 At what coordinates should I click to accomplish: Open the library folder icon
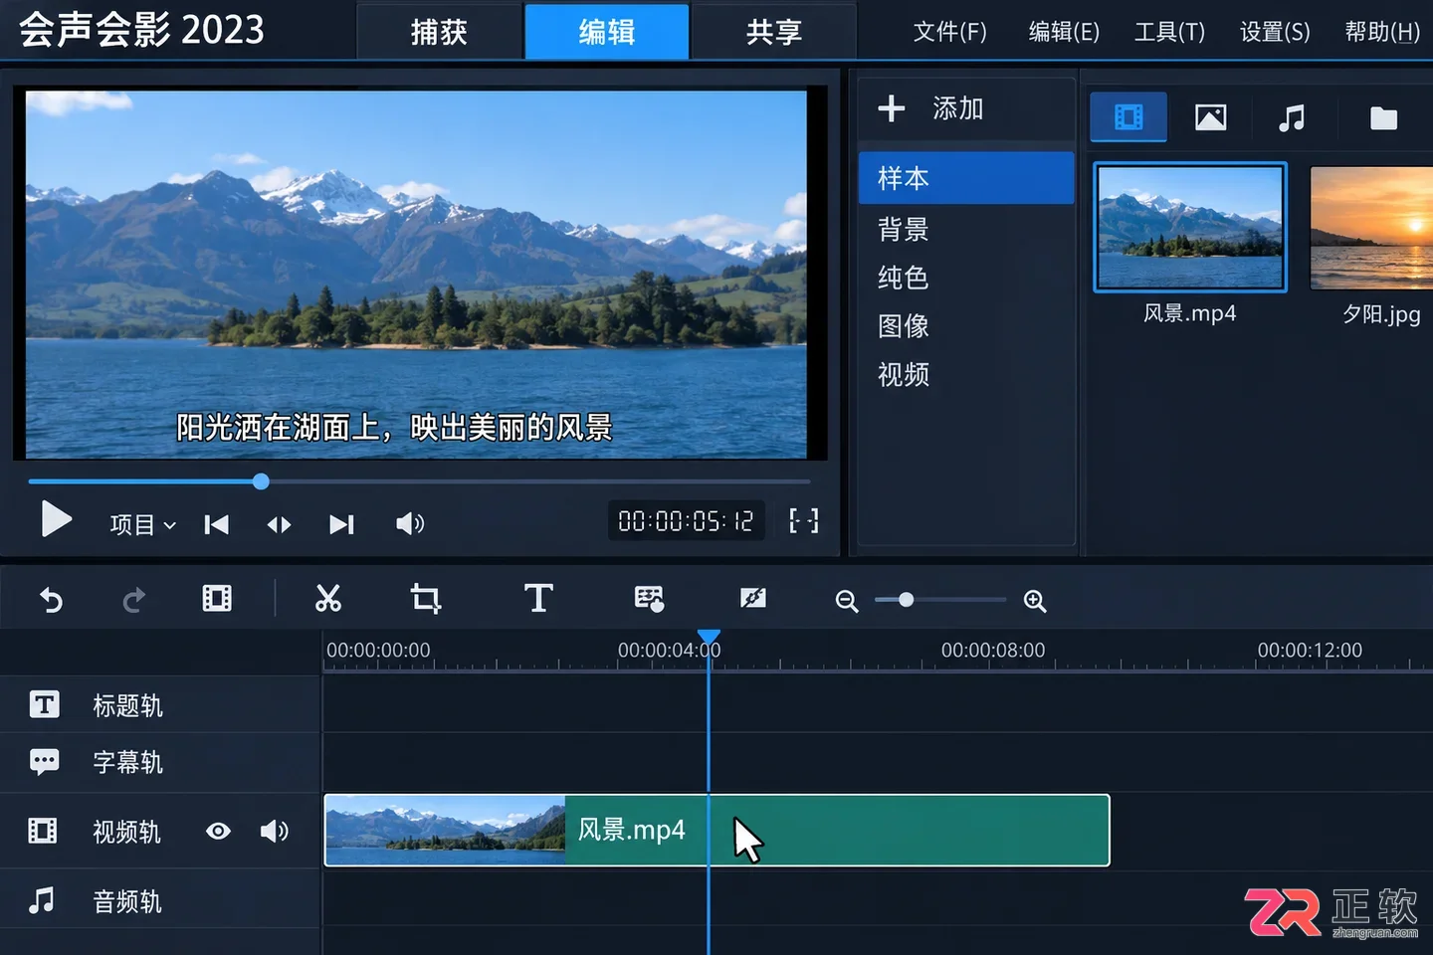pos(1383,118)
